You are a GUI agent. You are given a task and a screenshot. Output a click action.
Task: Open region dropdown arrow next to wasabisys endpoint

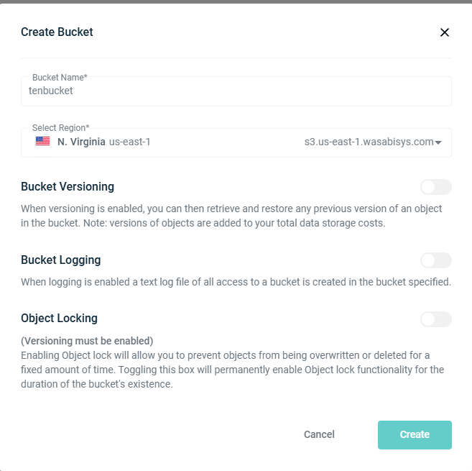(x=438, y=142)
